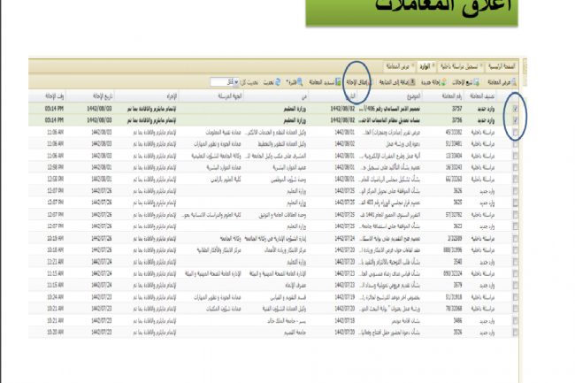Viewport: 575px width, 383px height.
Task: Tick the checkbox for transaction 3625
Action: (x=515, y=203)
